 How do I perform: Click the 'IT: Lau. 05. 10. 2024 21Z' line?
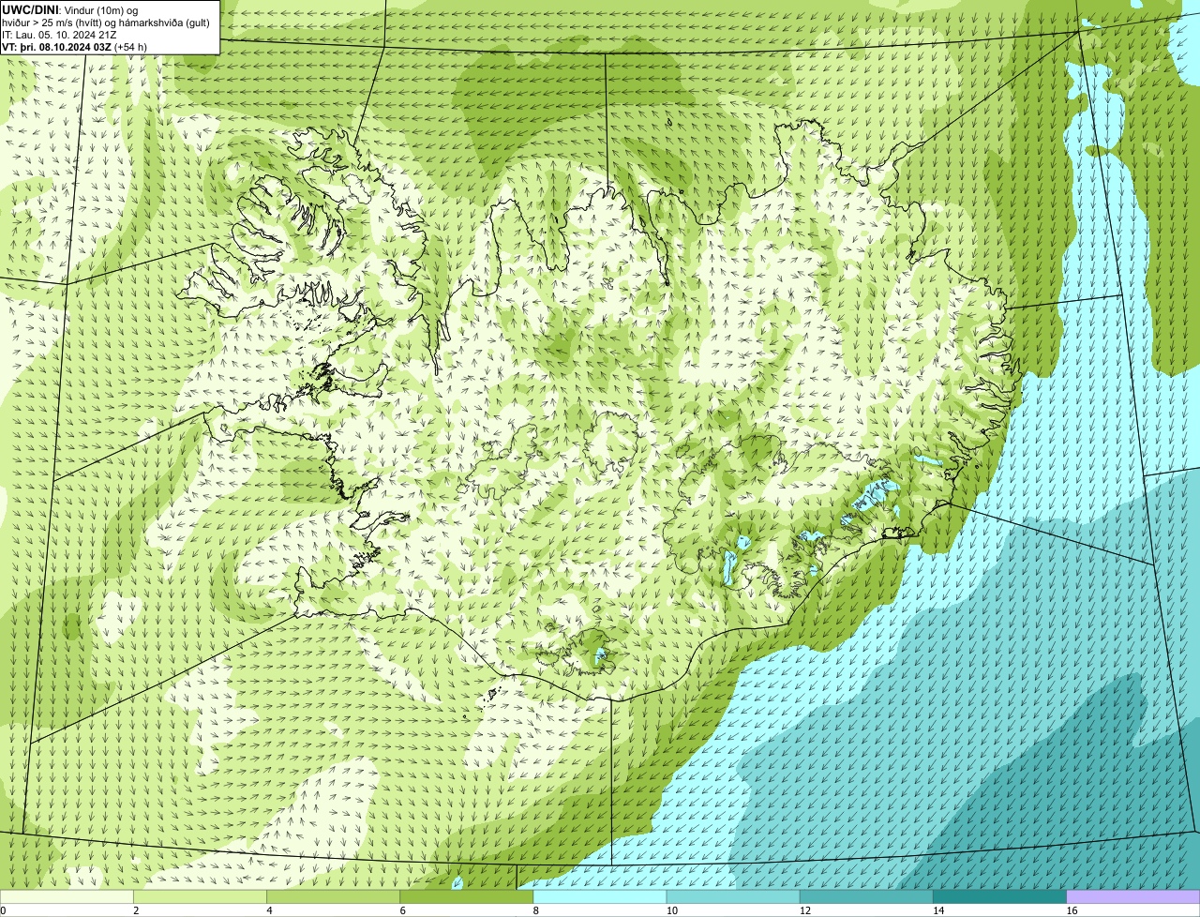pos(59,35)
